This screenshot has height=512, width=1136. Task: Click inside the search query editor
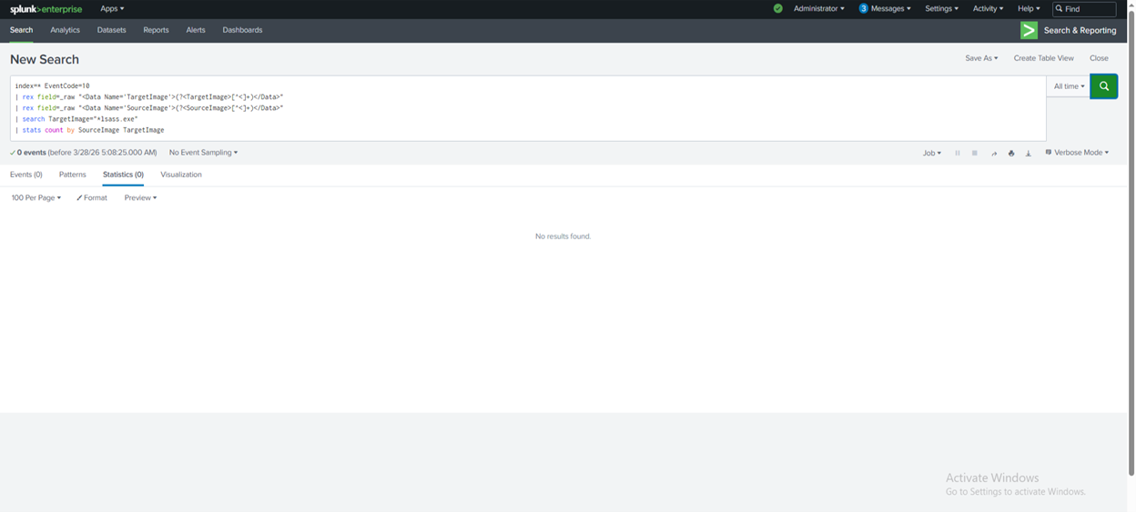click(528, 108)
